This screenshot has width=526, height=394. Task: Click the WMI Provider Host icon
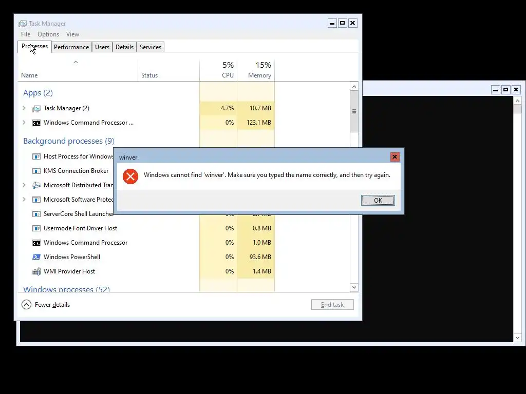36,271
